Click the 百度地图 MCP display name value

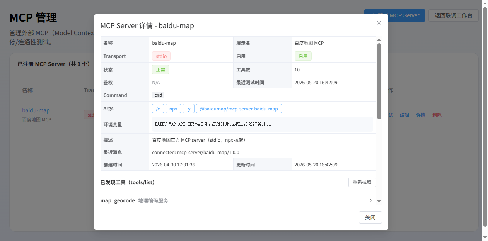pos(309,43)
